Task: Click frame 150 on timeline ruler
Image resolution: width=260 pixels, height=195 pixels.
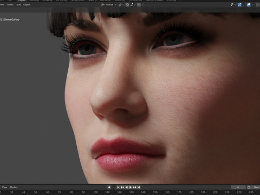Action: 155,192
